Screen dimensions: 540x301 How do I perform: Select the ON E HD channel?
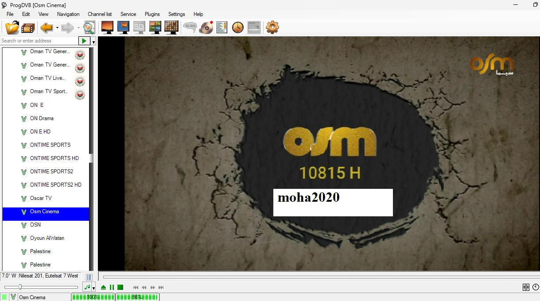tap(40, 132)
